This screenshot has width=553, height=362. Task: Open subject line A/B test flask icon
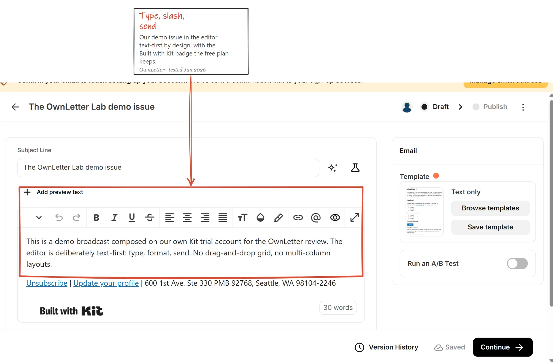[355, 168]
